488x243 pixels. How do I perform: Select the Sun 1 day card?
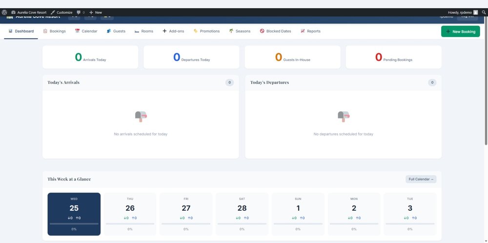click(298, 214)
